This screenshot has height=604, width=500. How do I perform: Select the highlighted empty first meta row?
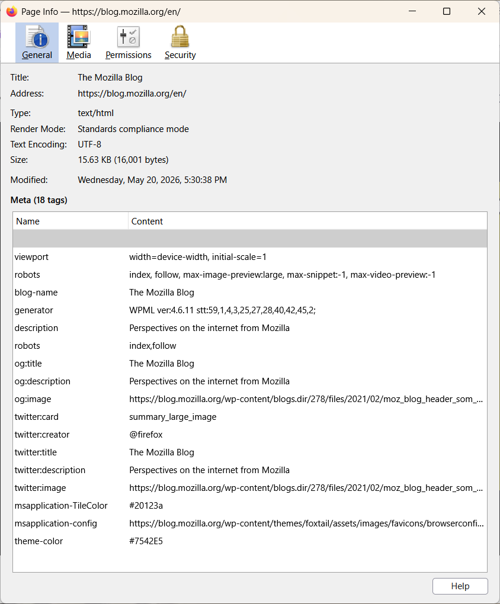click(250, 239)
